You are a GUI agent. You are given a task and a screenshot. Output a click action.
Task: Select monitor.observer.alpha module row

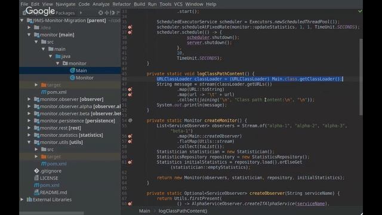point(70,106)
